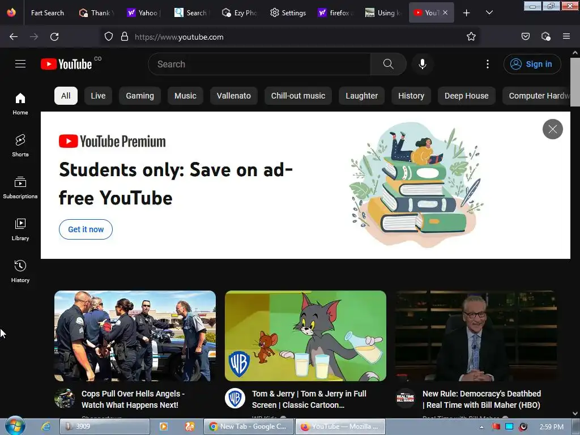Image resolution: width=580 pixels, height=435 pixels.
Task: Select the Chill-out music chip
Action: [x=298, y=96]
